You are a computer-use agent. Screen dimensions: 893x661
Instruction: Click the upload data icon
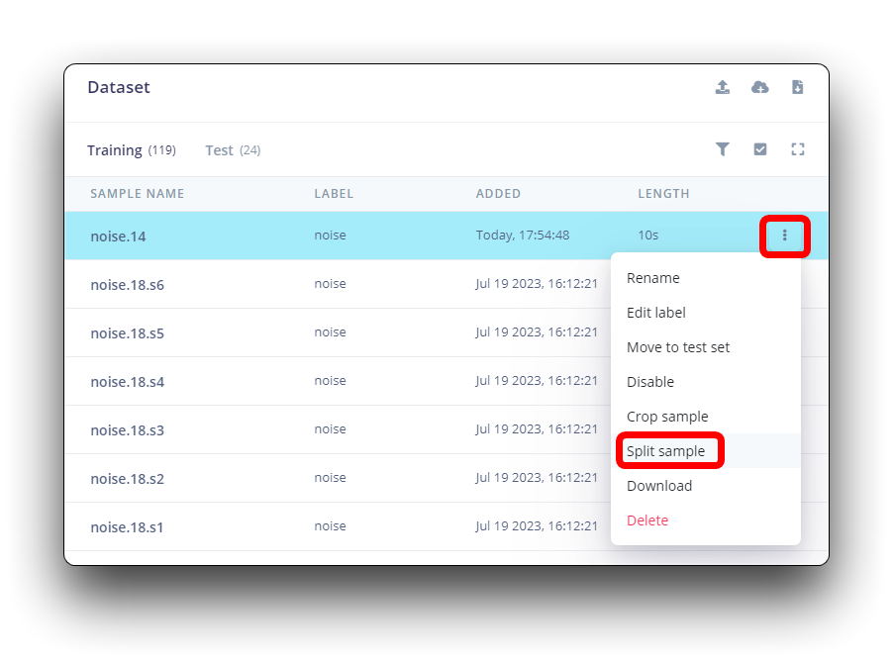(x=722, y=87)
